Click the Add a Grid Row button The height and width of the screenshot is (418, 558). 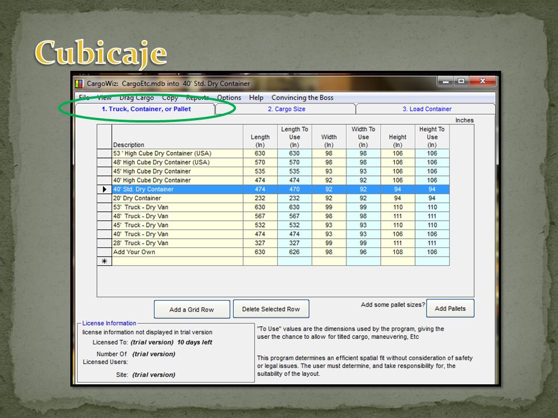click(192, 309)
